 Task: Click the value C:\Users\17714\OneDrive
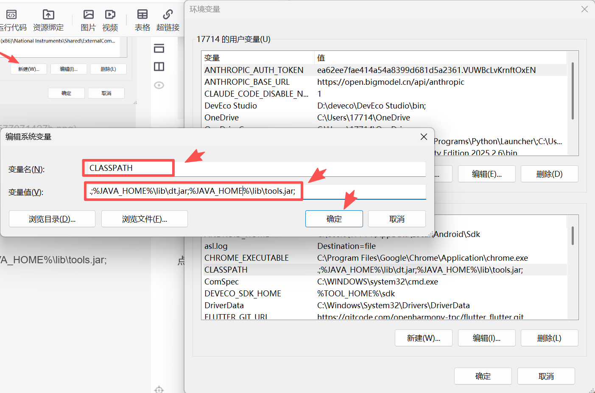pos(363,117)
